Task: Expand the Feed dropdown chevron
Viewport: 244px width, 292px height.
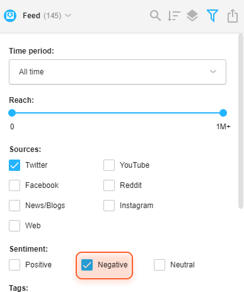Action: coord(68,16)
